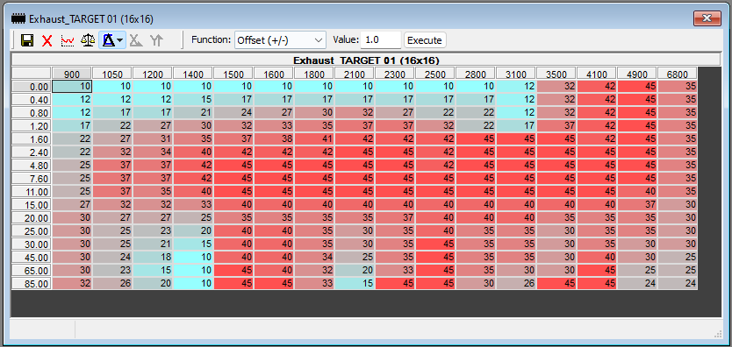Click the red X discard icon
732x347 pixels.
pos(47,40)
